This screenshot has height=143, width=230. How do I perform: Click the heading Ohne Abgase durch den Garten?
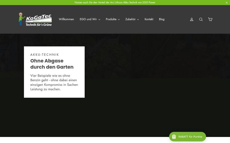(52, 64)
